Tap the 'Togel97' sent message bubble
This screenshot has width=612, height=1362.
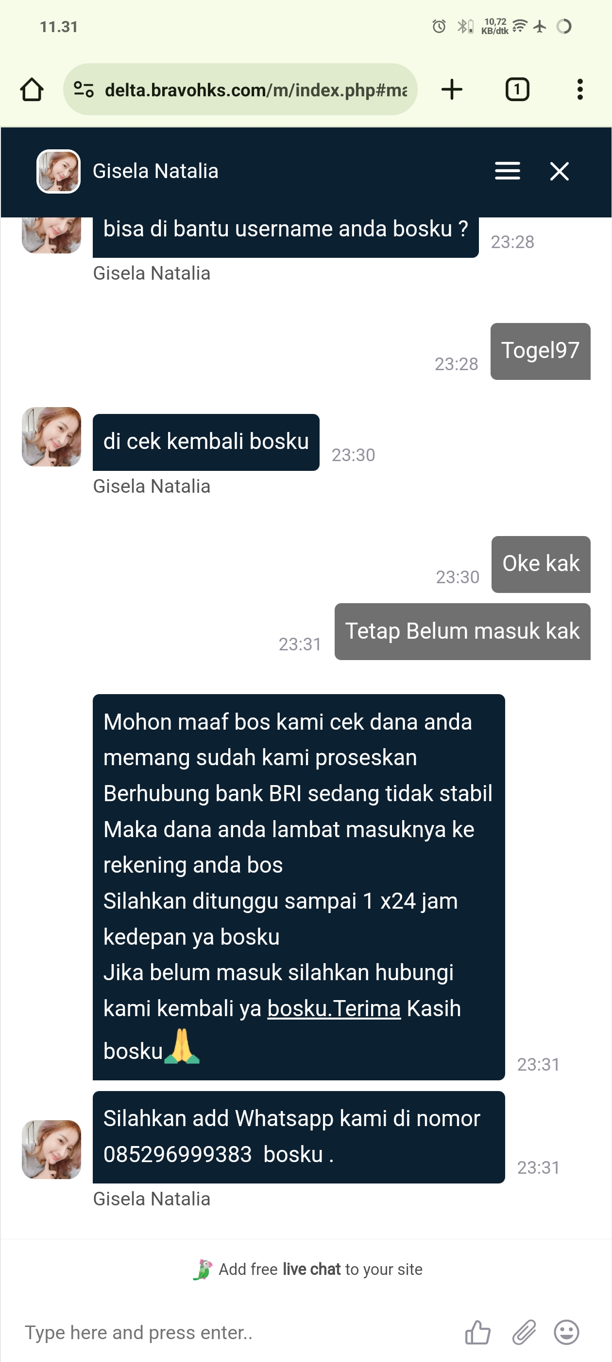point(540,351)
